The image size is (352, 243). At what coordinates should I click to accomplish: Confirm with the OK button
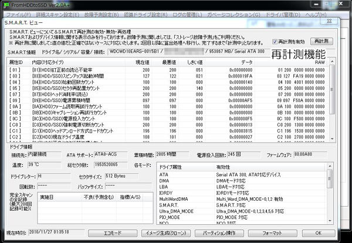tap(319, 233)
